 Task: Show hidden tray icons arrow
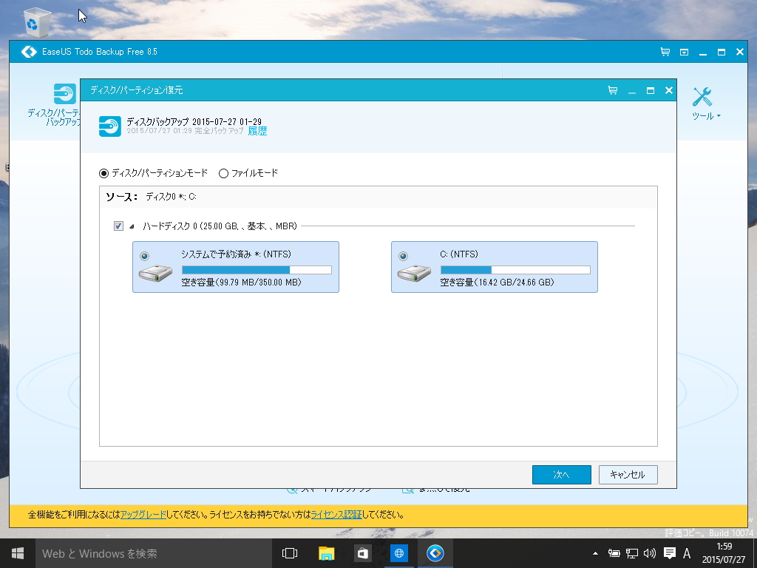595,553
